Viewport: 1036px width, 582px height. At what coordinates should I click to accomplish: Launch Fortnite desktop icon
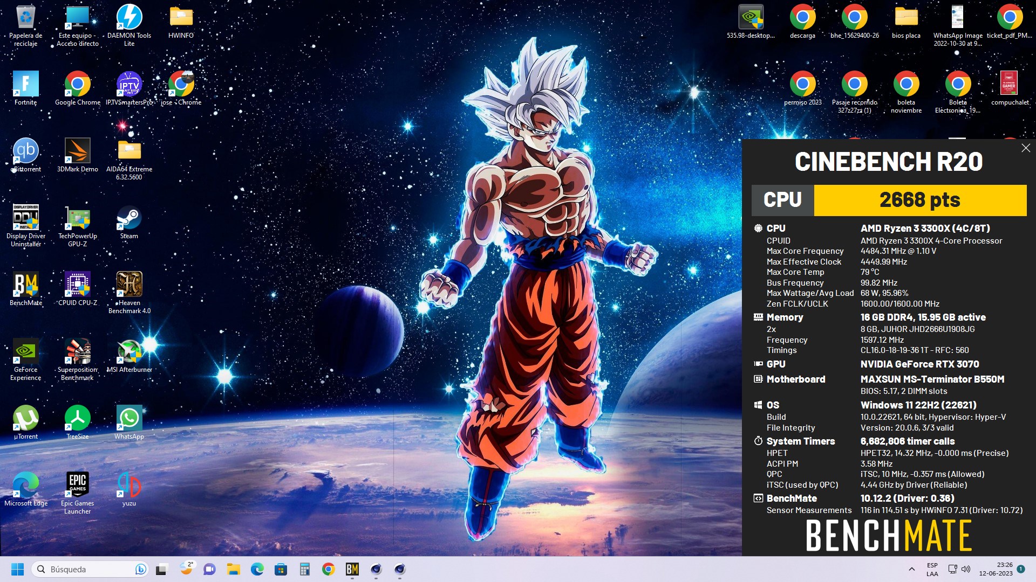[x=25, y=88]
